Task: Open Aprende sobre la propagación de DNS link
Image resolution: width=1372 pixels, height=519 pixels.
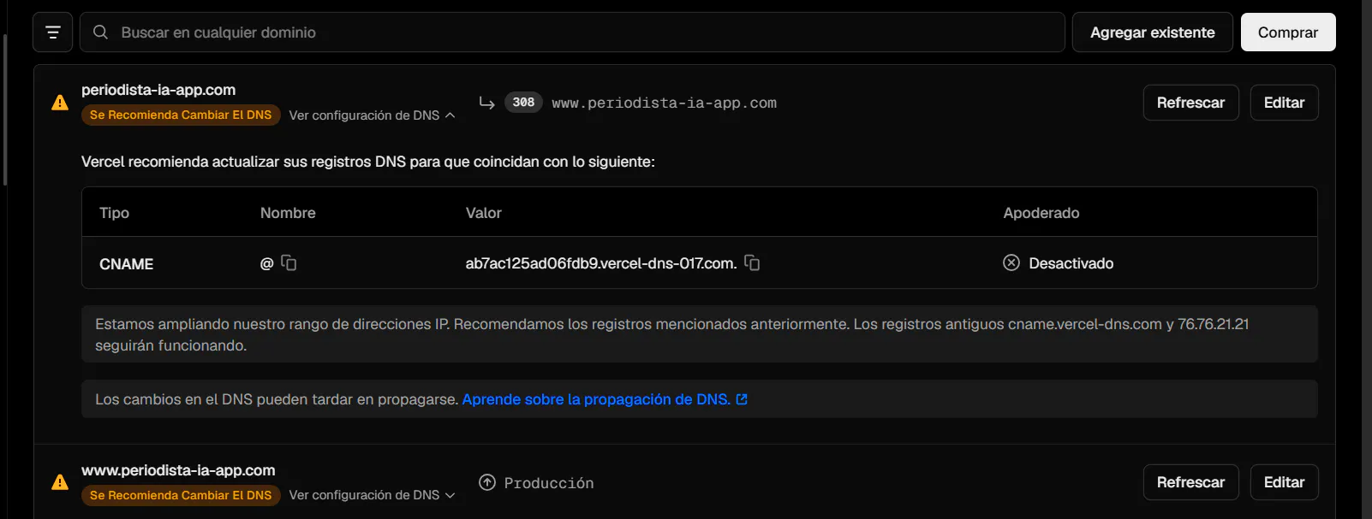Action: pyautogui.click(x=596, y=399)
